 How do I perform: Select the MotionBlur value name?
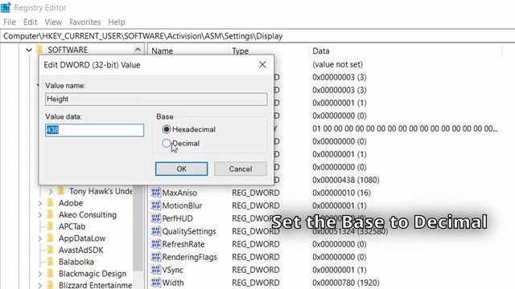coord(182,206)
